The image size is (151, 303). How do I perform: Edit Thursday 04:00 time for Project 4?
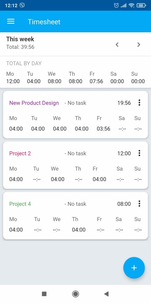[x=79, y=230]
